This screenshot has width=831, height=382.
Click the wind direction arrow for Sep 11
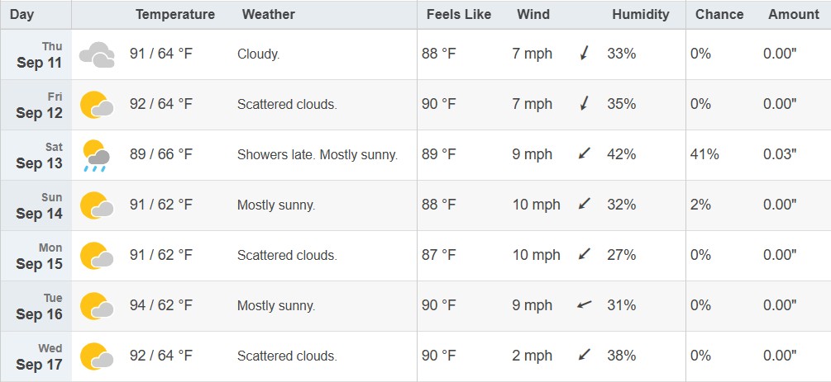coord(585,54)
